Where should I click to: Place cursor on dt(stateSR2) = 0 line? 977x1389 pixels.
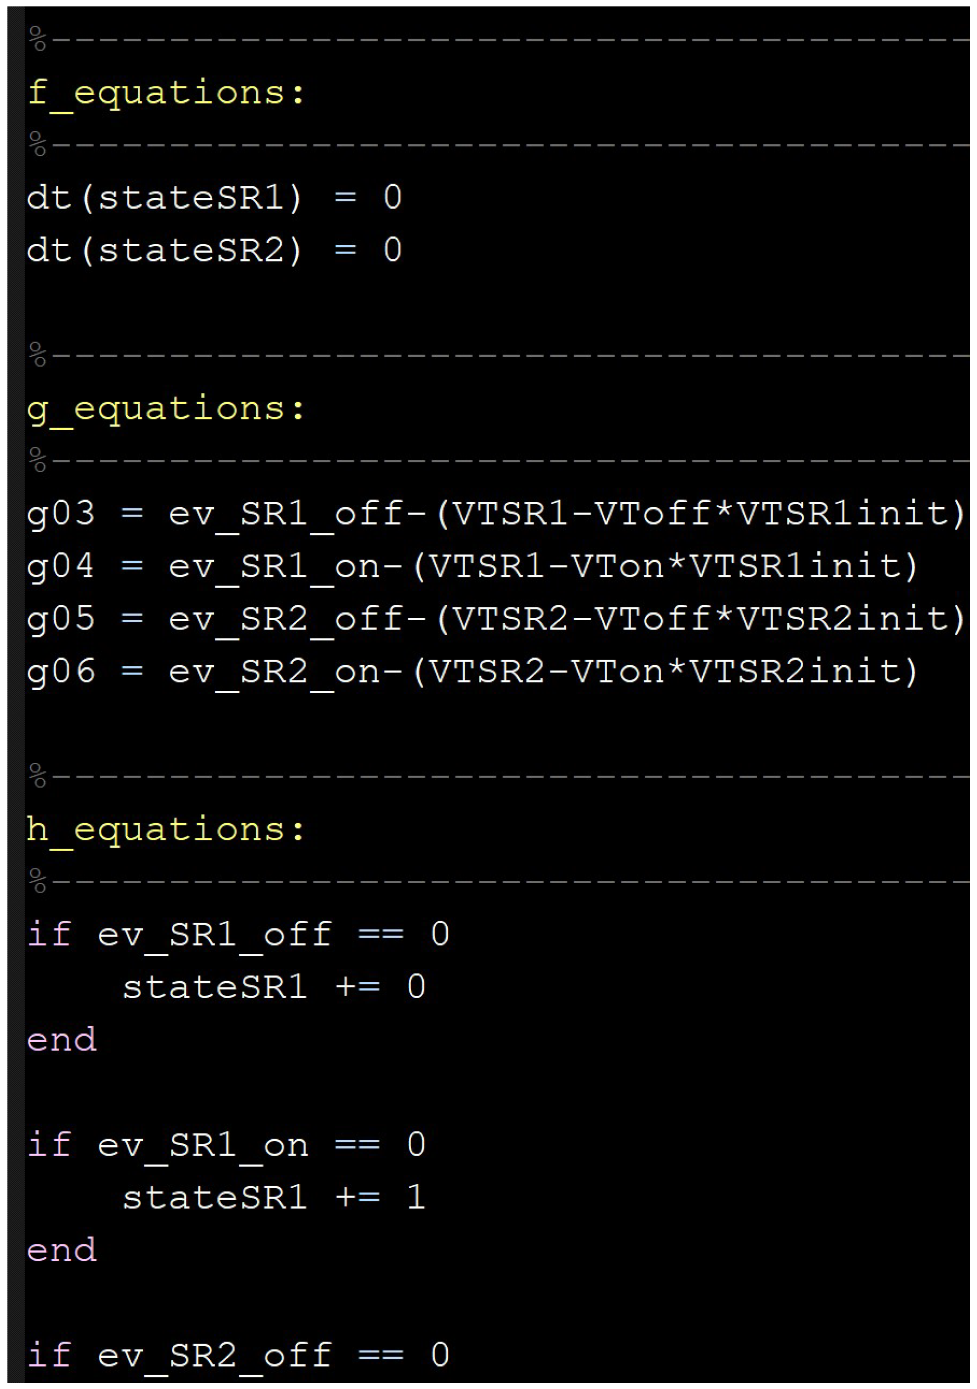(x=214, y=251)
